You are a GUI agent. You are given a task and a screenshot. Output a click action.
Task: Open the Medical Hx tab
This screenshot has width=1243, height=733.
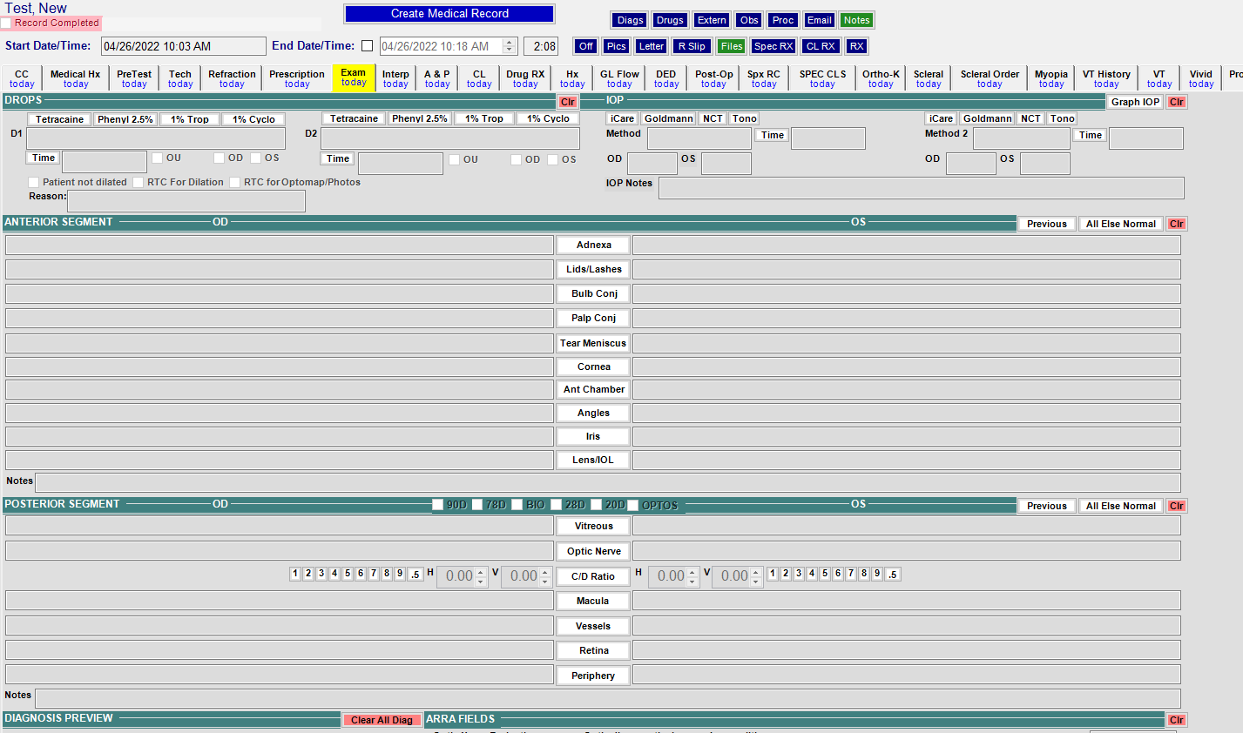tap(75, 78)
